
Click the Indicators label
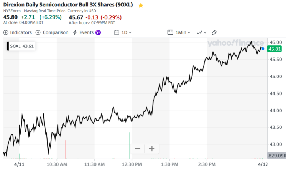(x=21, y=32)
